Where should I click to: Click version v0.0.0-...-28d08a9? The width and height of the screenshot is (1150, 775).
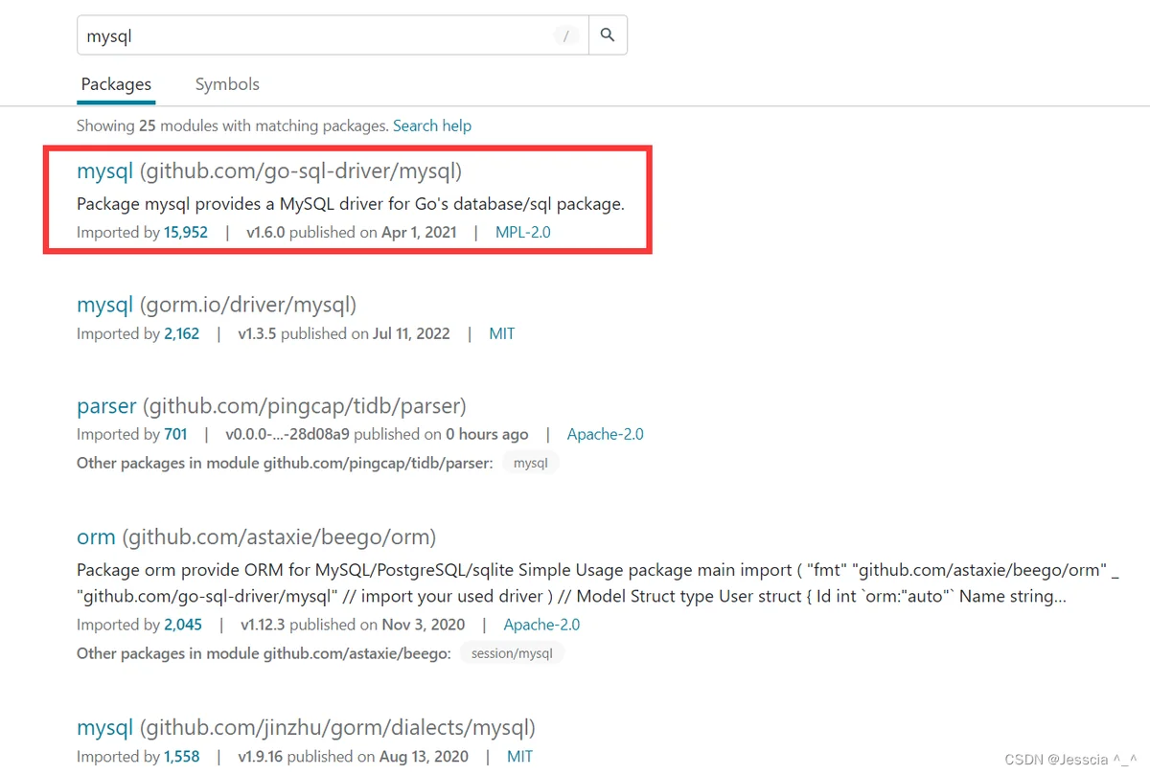[x=287, y=434]
